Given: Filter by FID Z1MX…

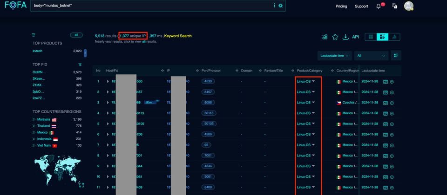Looking at the screenshot, I should click(x=39, y=85).
